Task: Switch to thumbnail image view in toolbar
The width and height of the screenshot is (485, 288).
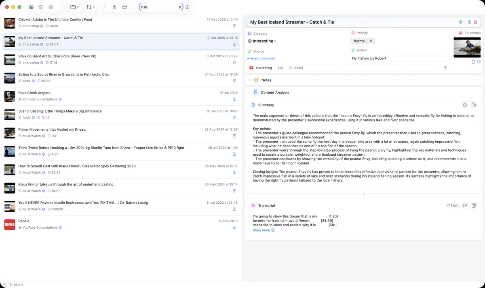Action: [x=31, y=7]
